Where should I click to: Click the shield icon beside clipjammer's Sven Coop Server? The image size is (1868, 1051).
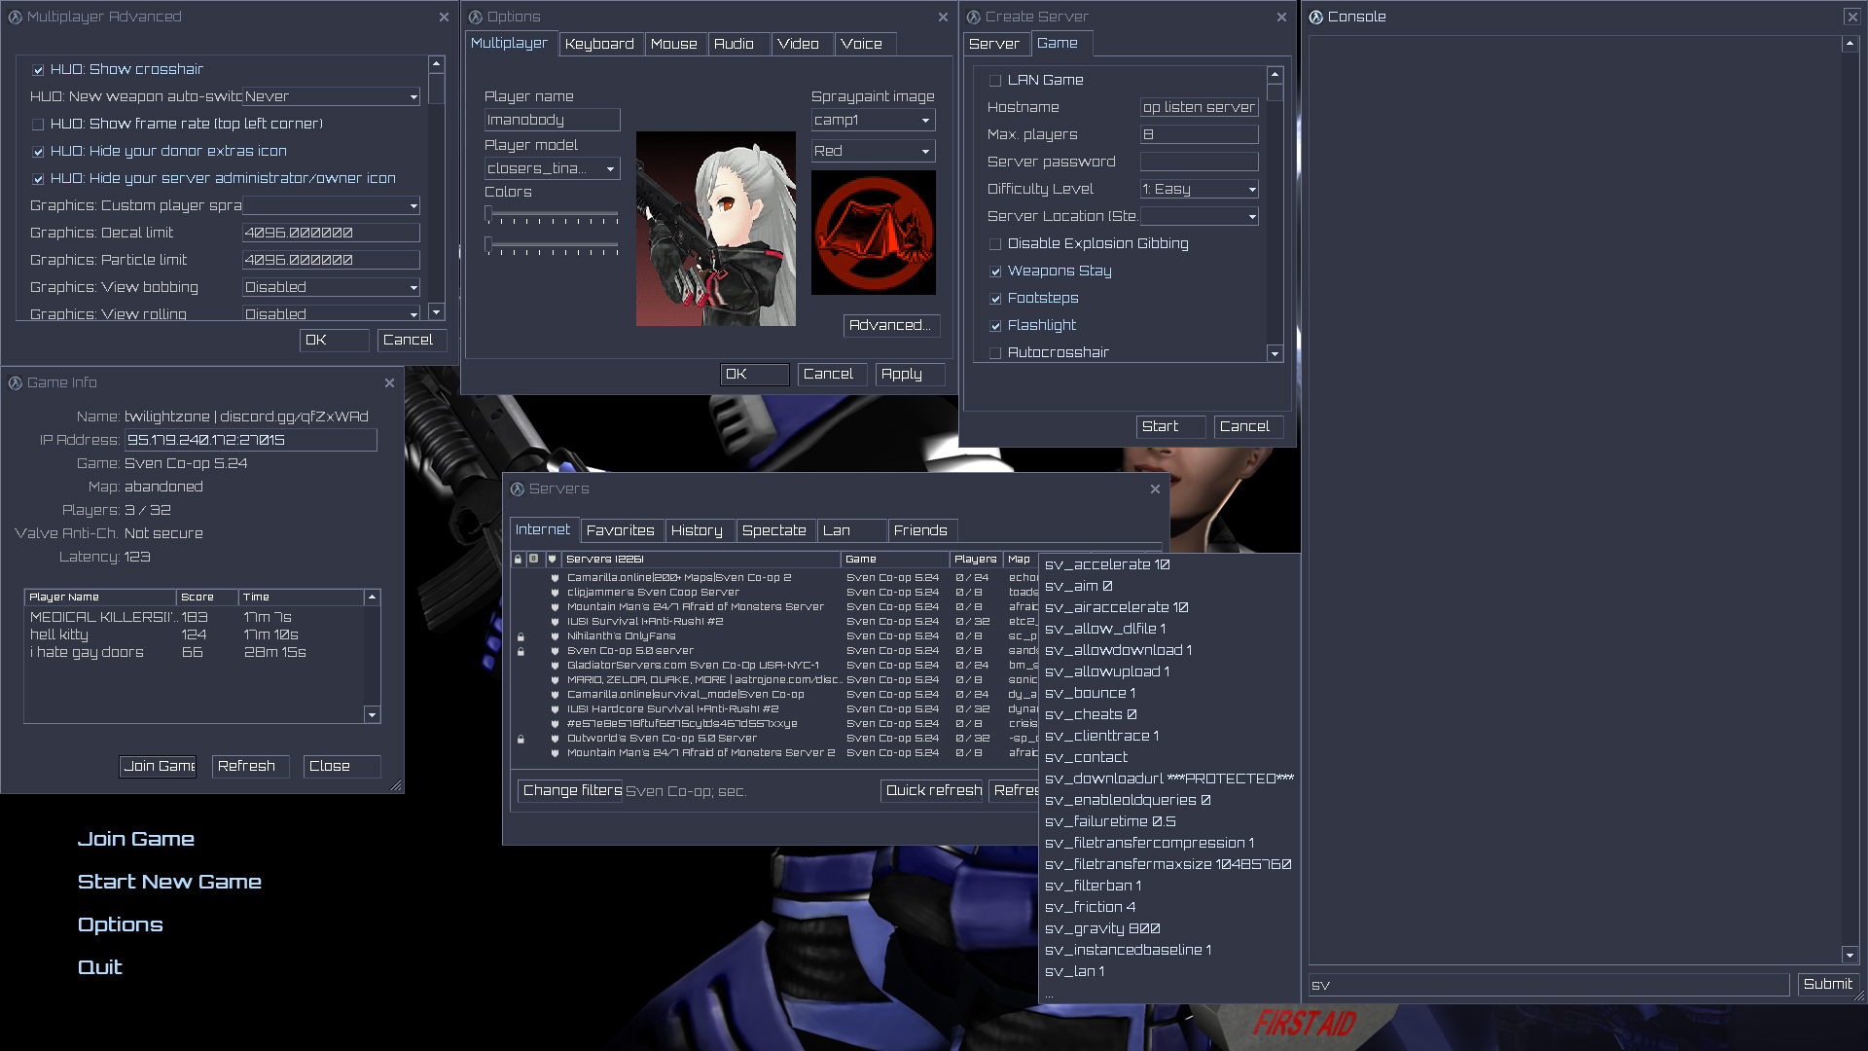[556, 593]
